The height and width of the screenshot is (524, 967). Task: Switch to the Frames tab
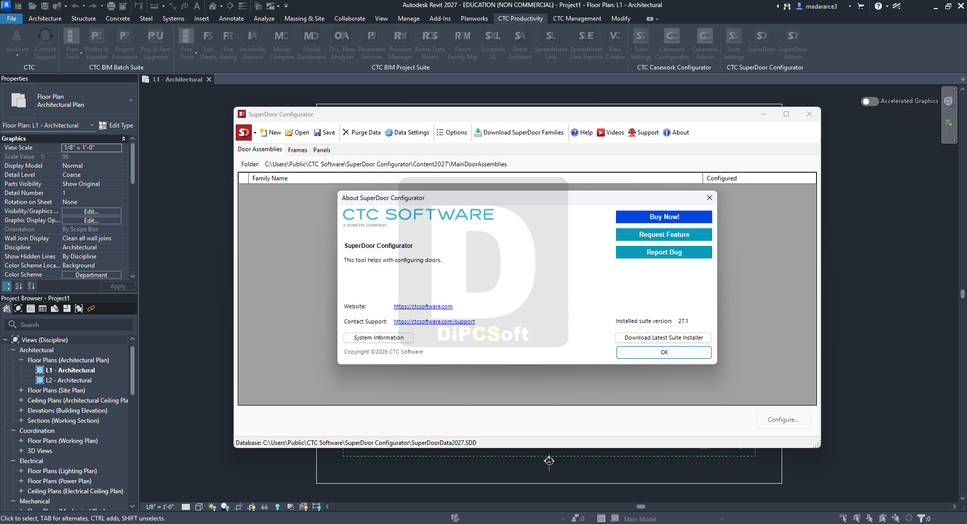click(x=298, y=150)
